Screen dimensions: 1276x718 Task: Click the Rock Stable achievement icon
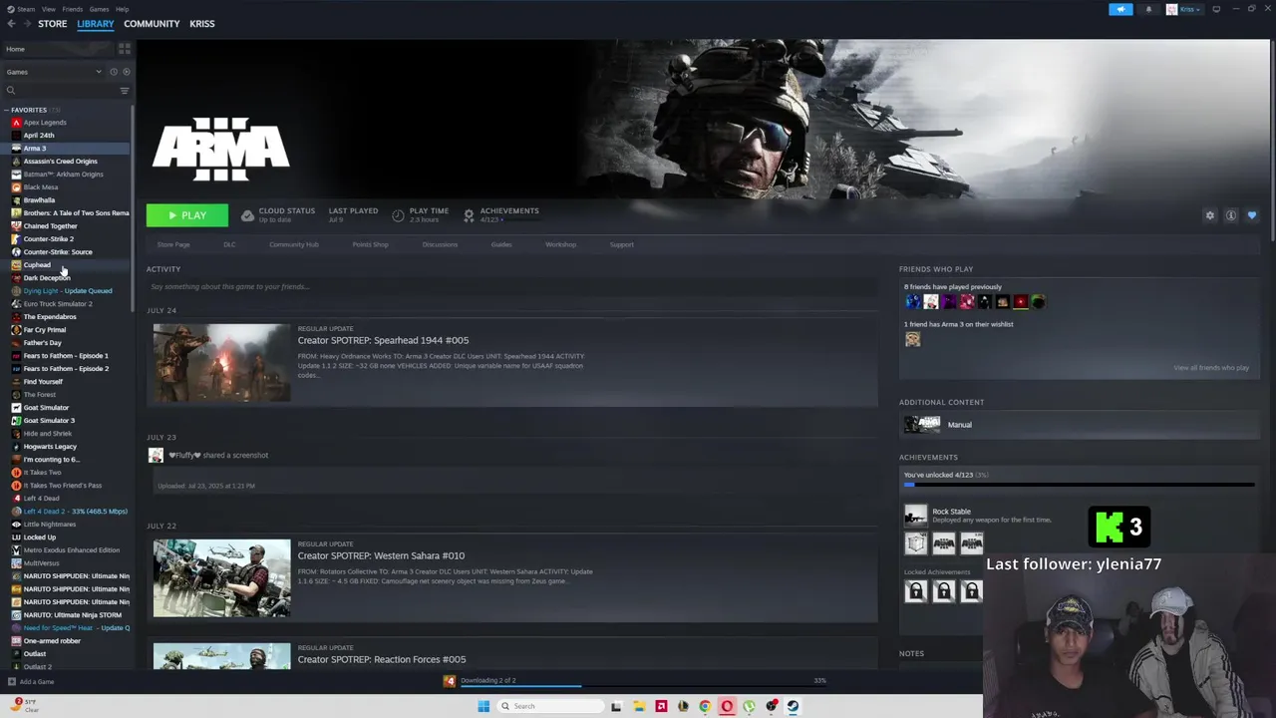tap(915, 516)
